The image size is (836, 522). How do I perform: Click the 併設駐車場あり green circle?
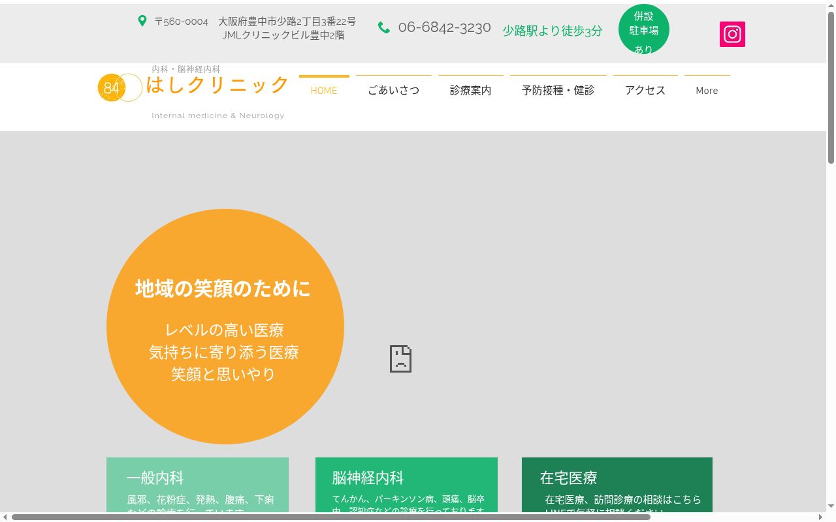(x=644, y=29)
